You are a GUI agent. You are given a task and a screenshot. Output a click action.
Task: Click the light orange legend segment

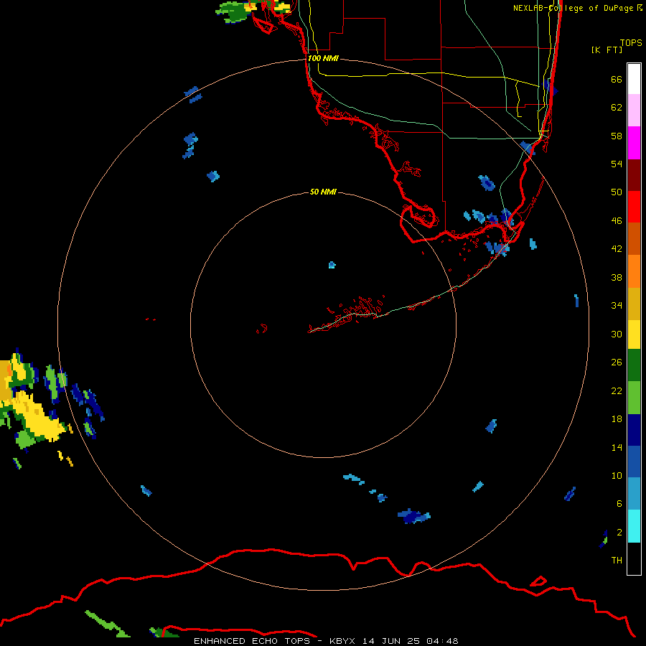634,271
